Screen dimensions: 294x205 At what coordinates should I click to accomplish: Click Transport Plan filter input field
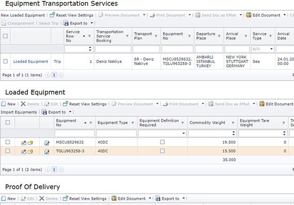point(146,49)
